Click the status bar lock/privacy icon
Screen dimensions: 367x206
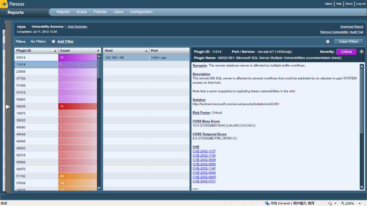pyautogui.click(x=330, y=203)
